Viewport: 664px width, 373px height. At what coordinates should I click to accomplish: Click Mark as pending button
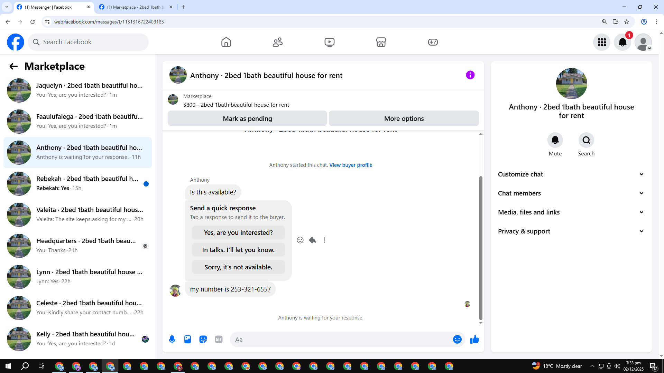click(x=247, y=118)
